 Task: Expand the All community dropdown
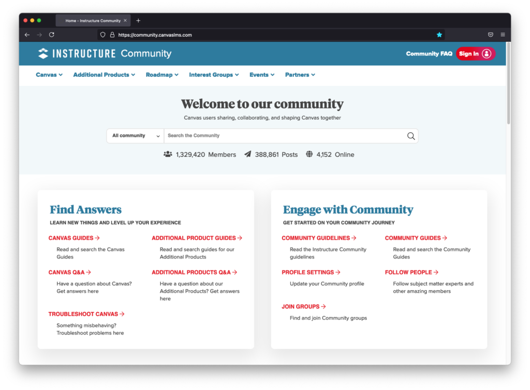tap(136, 136)
